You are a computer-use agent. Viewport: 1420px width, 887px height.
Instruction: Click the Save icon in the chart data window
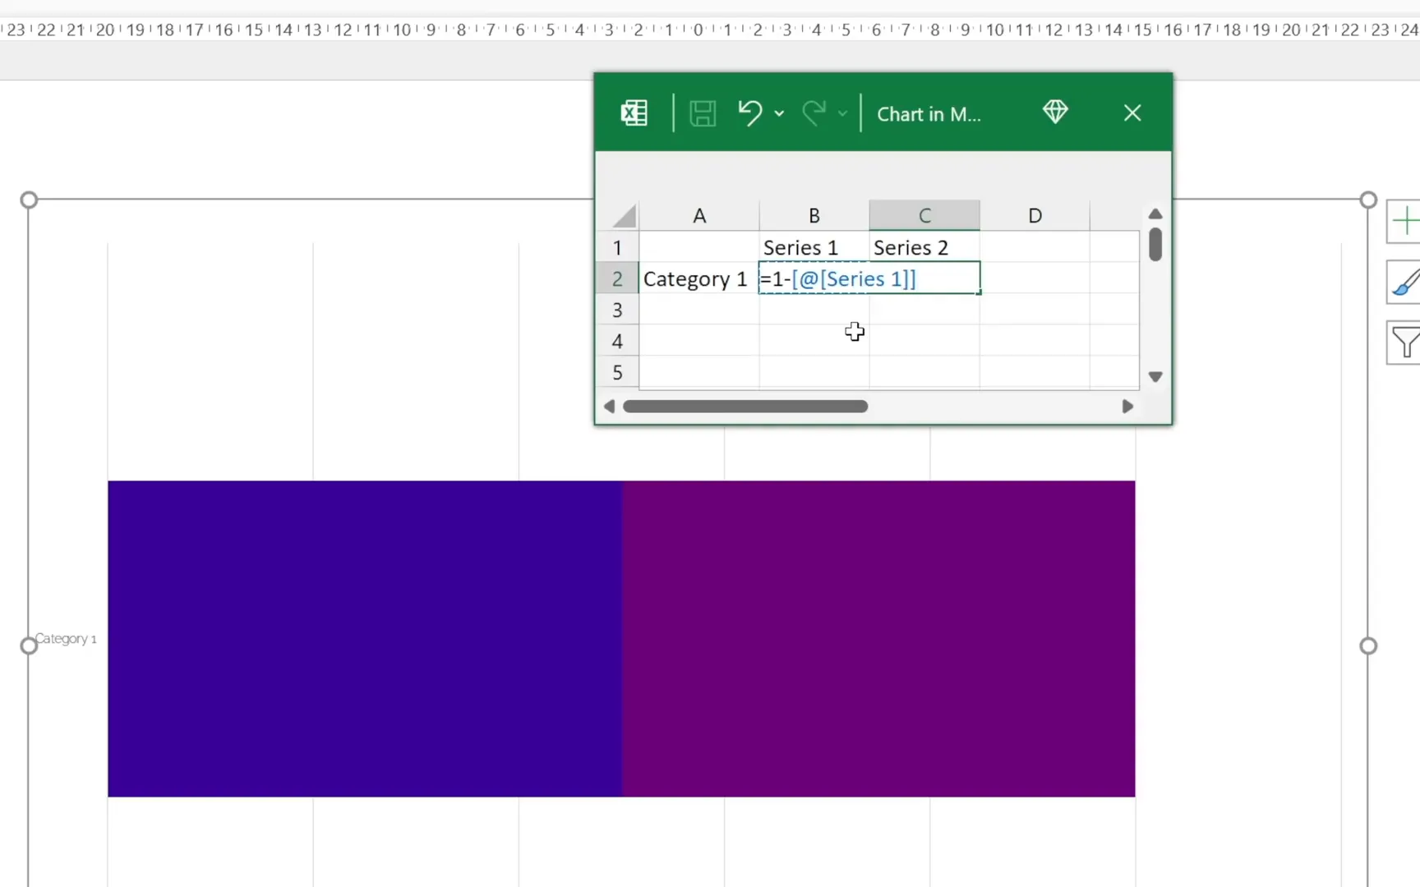(703, 113)
